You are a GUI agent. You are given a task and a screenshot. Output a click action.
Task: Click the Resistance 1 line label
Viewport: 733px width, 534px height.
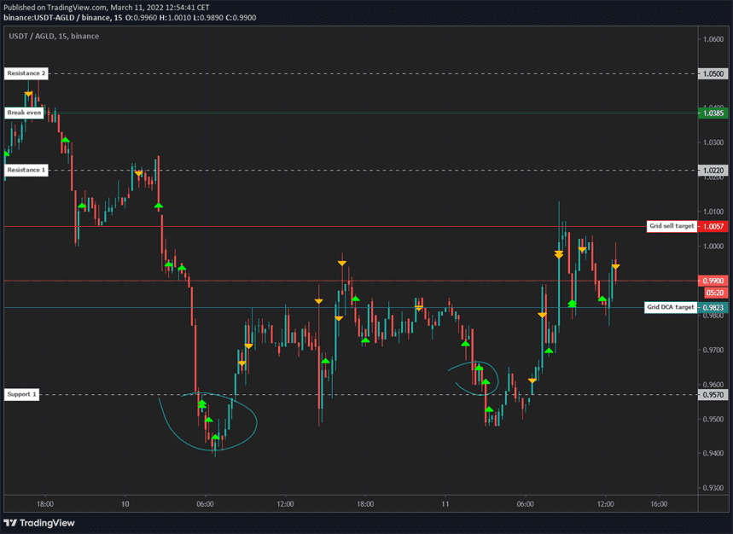(26, 170)
